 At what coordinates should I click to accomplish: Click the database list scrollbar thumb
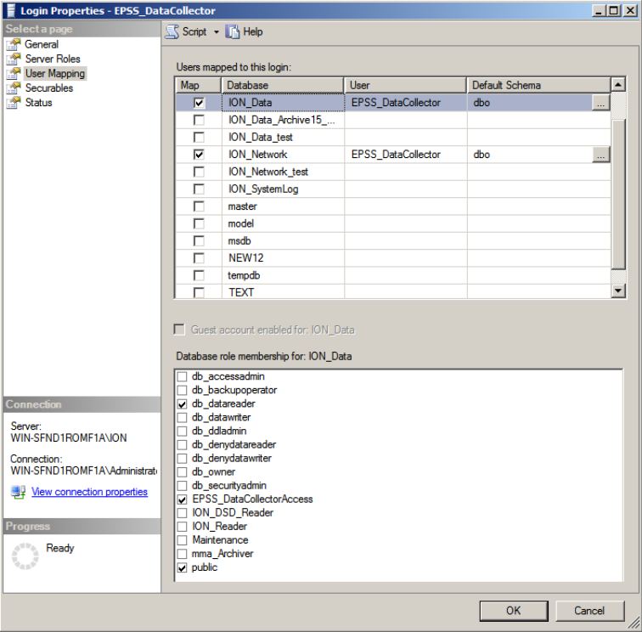tap(618, 195)
